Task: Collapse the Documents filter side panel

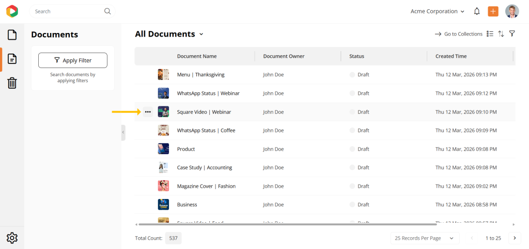Action: [123, 132]
